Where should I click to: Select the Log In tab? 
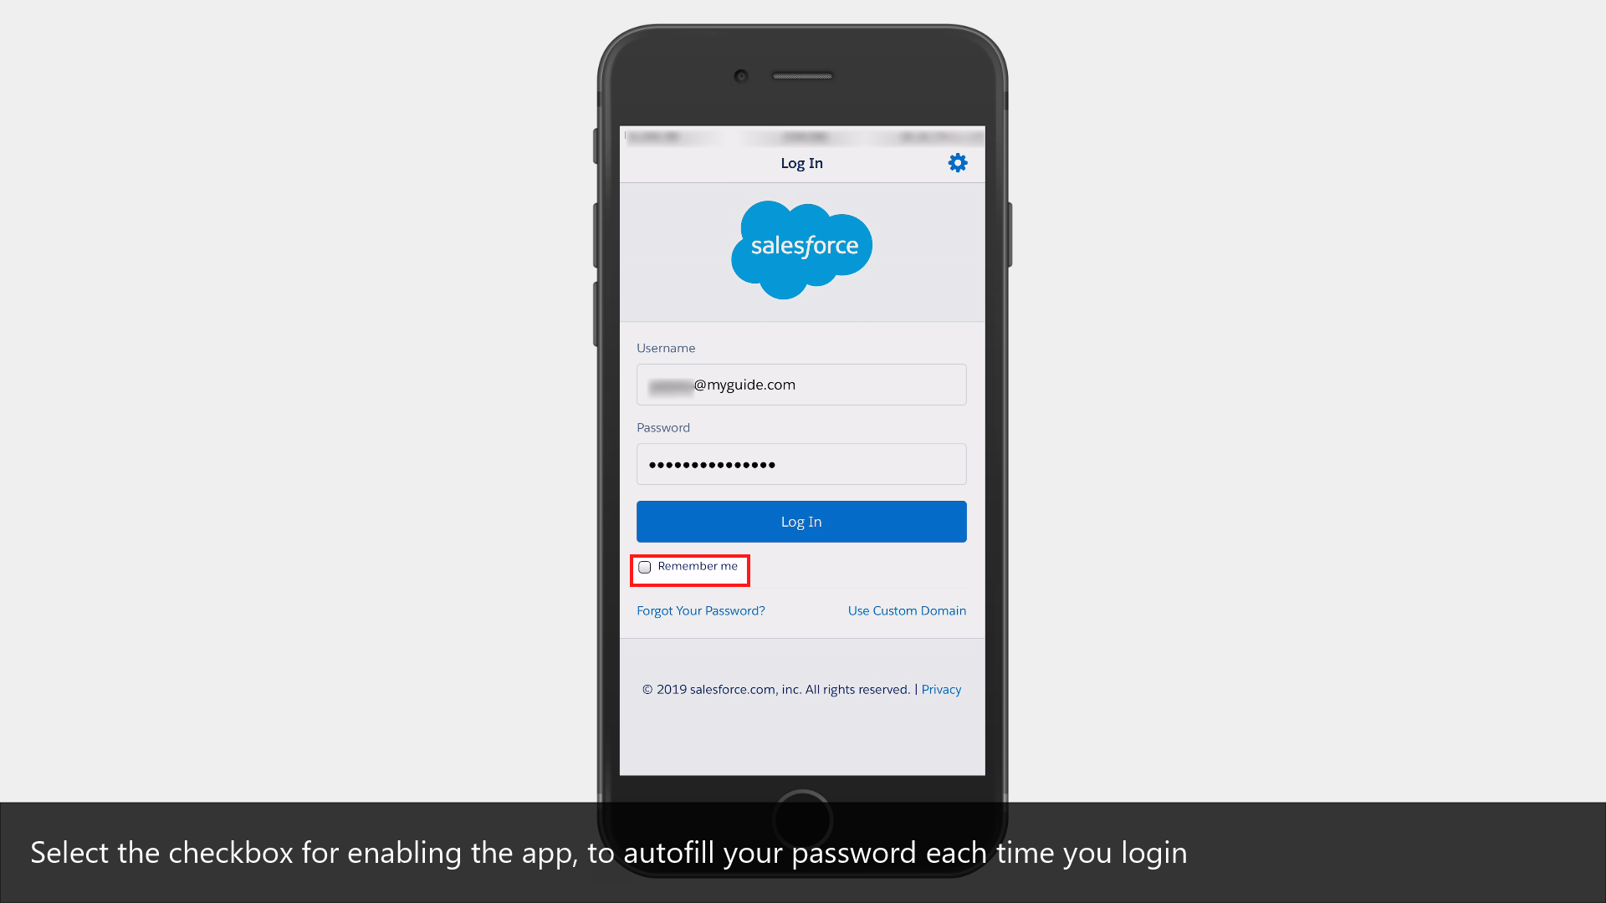[x=802, y=163]
